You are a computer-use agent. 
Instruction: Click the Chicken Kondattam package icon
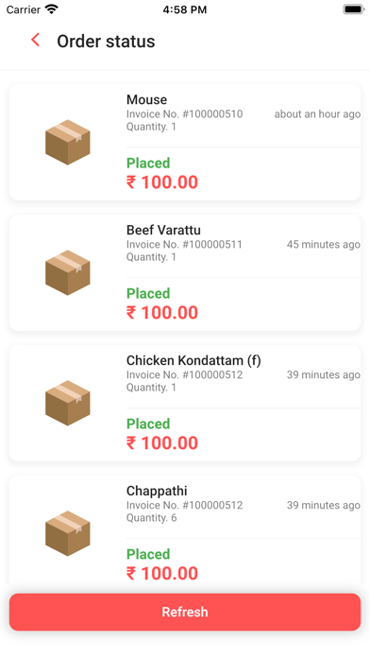(67, 403)
